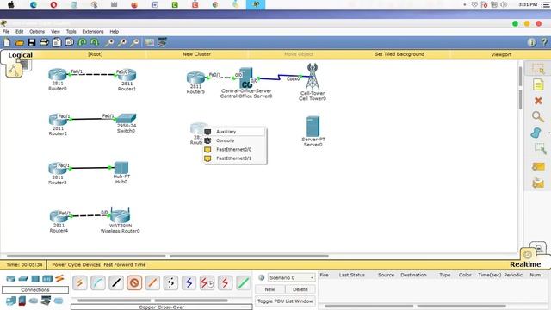Open the File menu
The width and height of the screenshot is (551, 310).
pos(6,31)
